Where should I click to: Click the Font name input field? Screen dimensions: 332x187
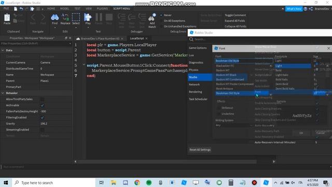(244, 61)
